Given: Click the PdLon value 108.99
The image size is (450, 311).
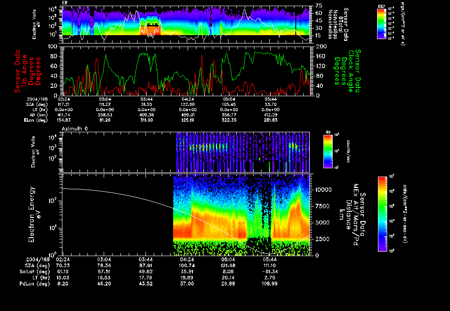Looking at the screenshot, I should point(270,284).
